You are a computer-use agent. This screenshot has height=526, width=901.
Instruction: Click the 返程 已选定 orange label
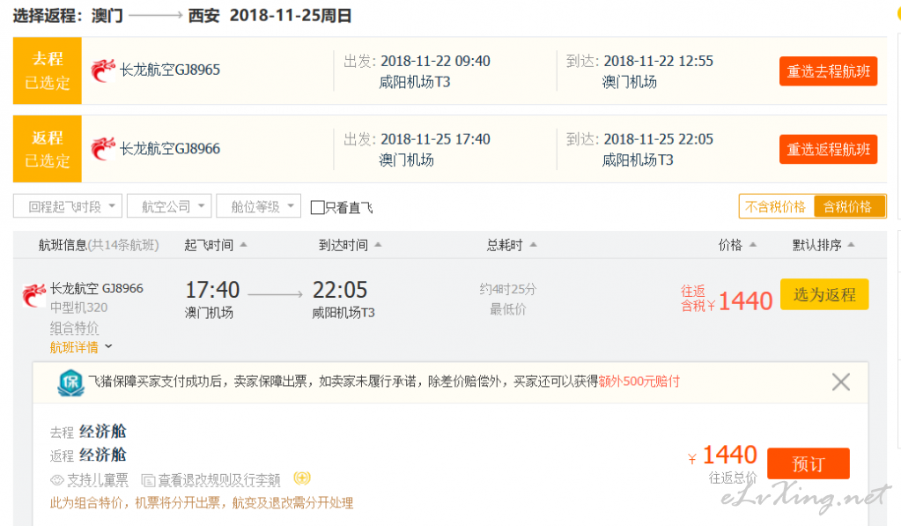48,149
